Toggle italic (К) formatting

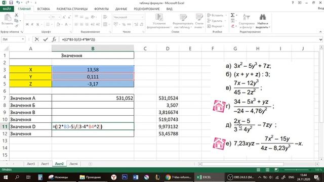(x=32, y=24)
